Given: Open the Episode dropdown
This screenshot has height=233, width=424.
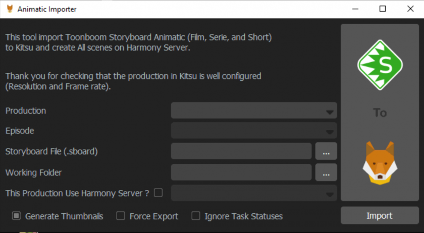Looking at the screenshot, I should click(254, 130).
